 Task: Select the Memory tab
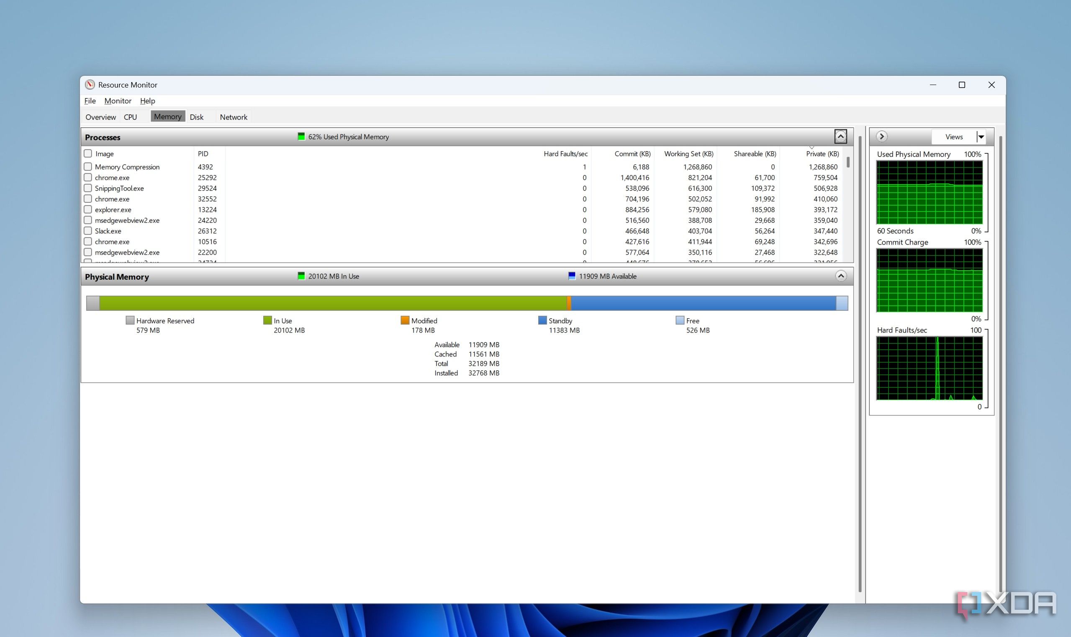168,116
